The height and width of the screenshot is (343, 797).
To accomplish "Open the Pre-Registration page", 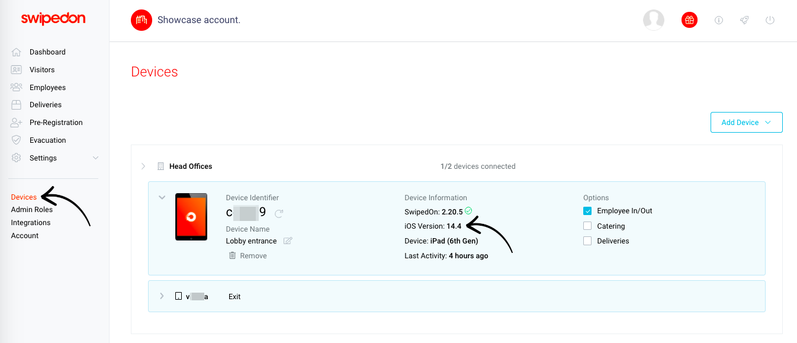I will point(56,123).
